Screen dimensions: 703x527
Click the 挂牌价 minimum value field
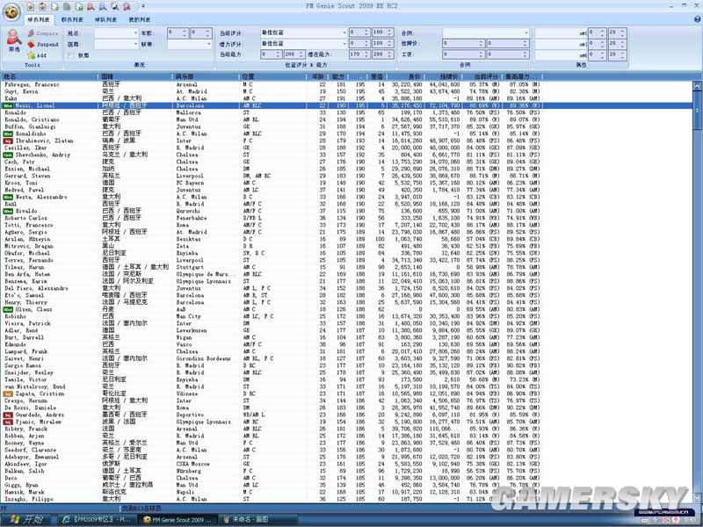(463, 43)
